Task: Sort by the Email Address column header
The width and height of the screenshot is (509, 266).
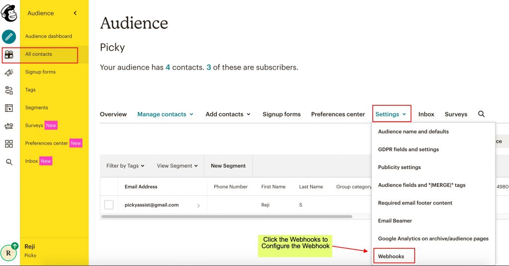Action: pyautogui.click(x=141, y=187)
